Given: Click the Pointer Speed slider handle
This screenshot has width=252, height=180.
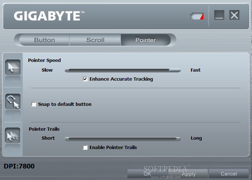Looking at the screenshot, I should (x=175, y=70).
